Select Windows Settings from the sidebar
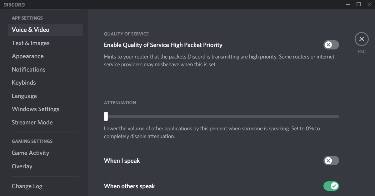The image size is (375, 196). 35,109
